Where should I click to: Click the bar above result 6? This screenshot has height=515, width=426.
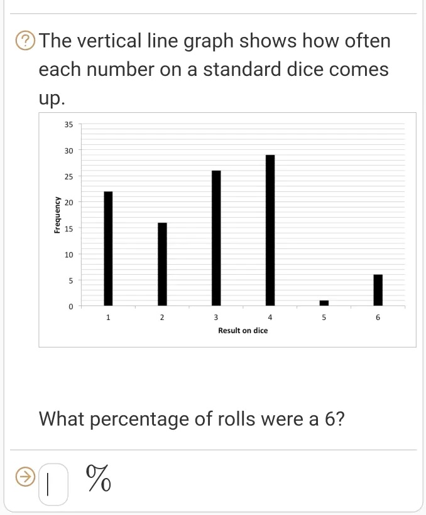coord(378,289)
